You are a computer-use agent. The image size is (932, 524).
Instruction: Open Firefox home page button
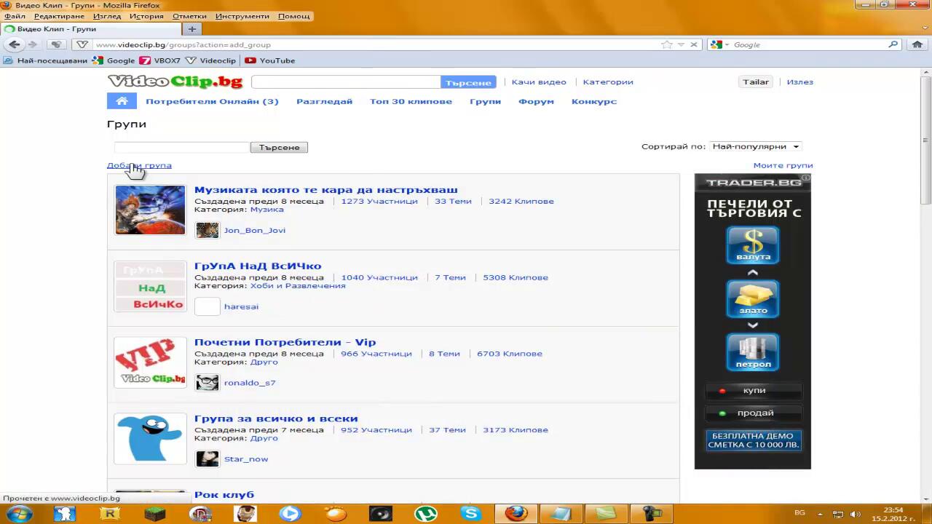pos(917,44)
